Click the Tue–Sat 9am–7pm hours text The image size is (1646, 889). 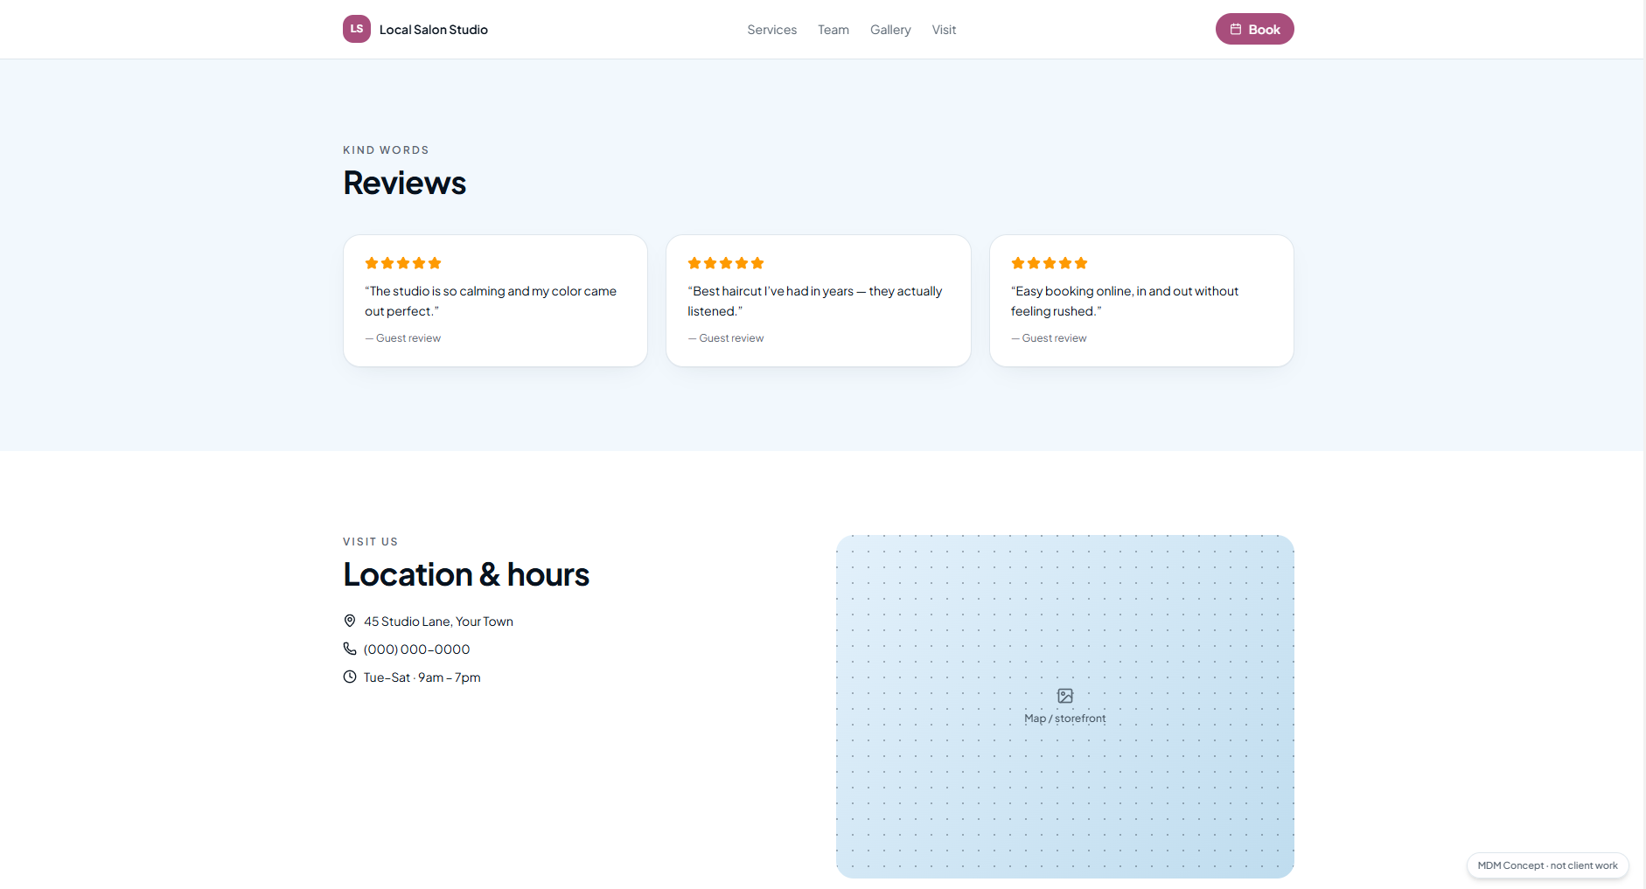pos(422,677)
